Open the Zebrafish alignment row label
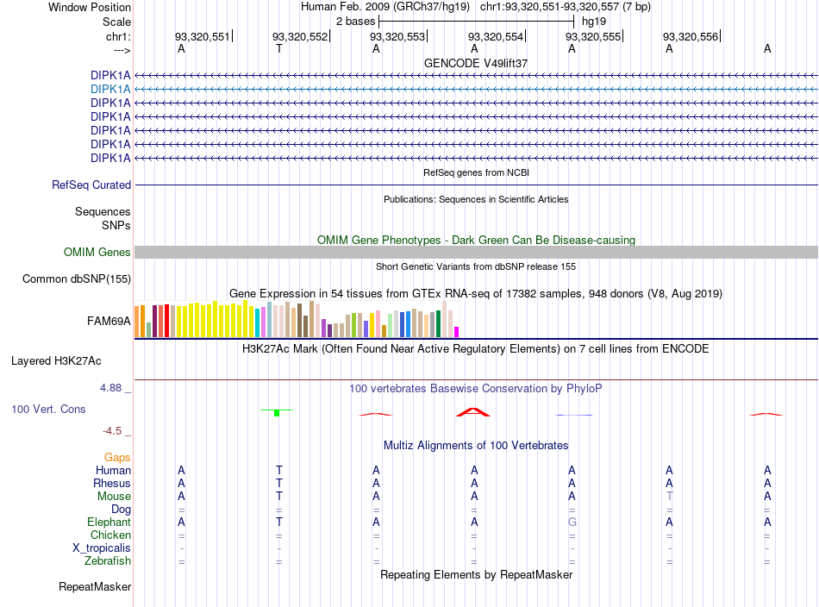This screenshot has height=607, width=819. pyautogui.click(x=108, y=561)
